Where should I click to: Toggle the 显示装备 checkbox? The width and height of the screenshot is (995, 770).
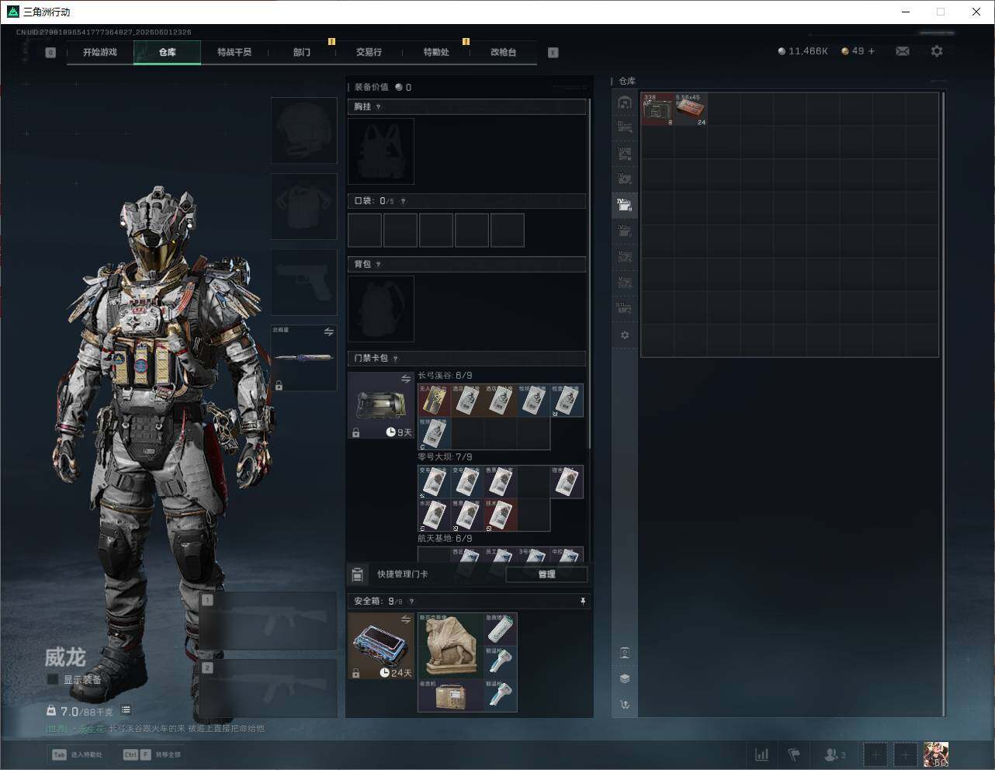(x=52, y=679)
